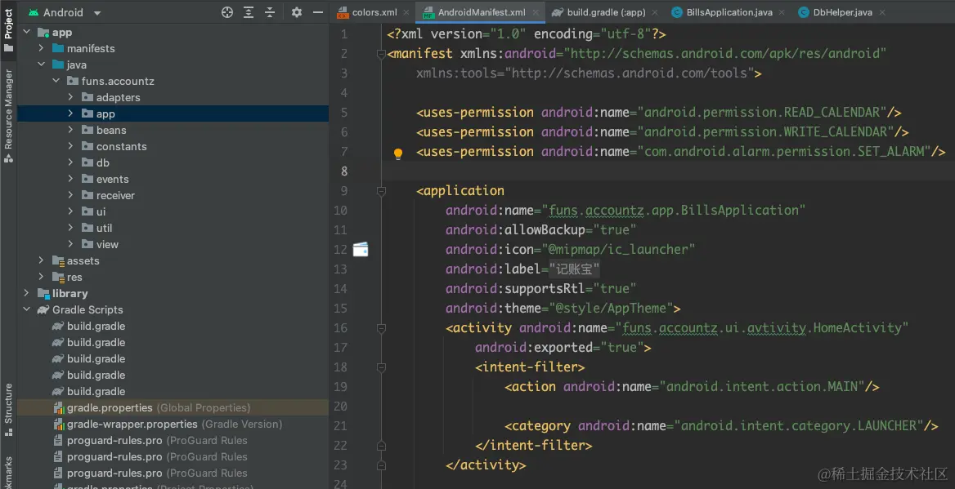The image size is (955, 489).
Task: Open the Project panel settings gear
Action: pos(296,12)
